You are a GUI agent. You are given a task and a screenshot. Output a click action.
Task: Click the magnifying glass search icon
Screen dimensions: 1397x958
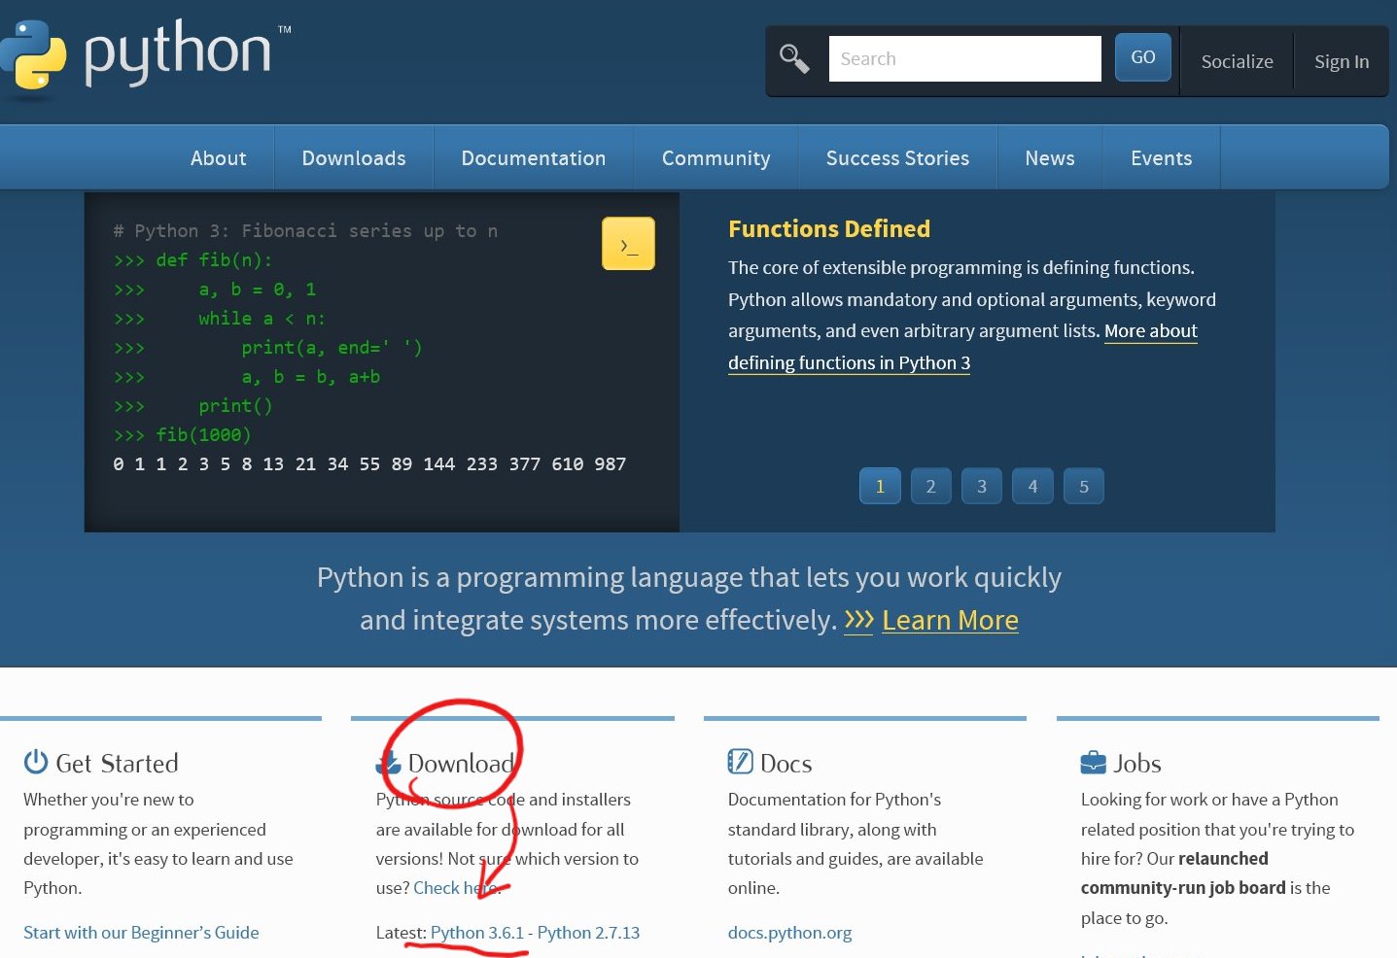(x=794, y=59)
